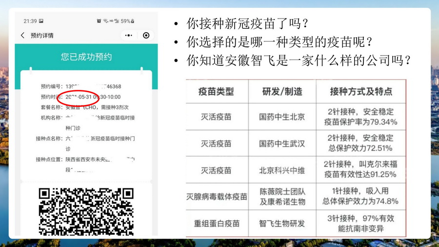
Task: Click the 北京科兴中维 cell
Action: (282, 170)
